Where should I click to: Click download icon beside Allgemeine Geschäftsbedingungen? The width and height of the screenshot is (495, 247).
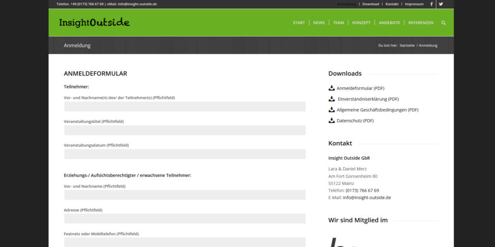(332, 110)
